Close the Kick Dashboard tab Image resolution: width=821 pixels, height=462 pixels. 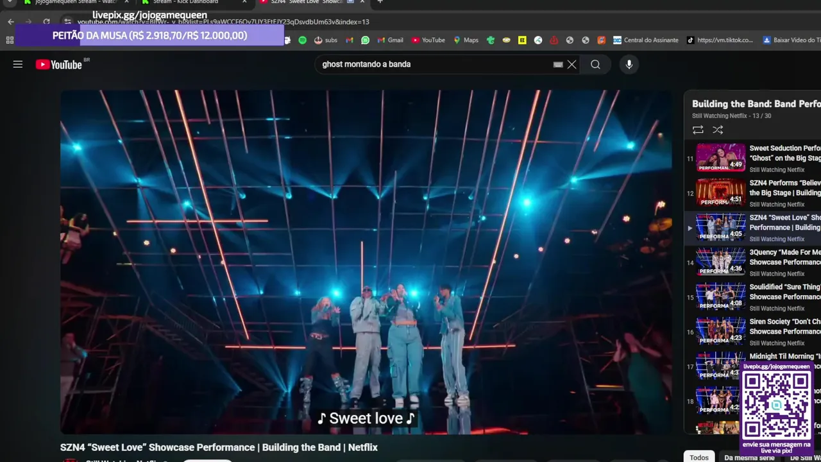pyautogui.click(x=244, y=2)
